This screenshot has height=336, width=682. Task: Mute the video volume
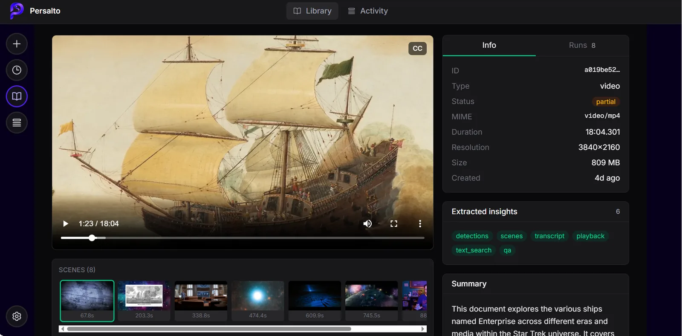(x=367, y=223)
